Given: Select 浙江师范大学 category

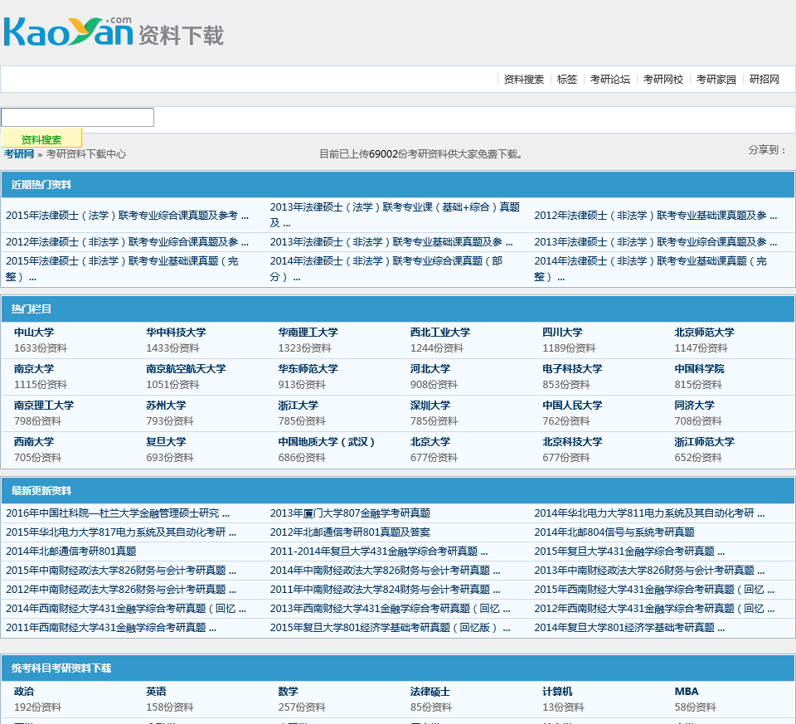Looking at the screenshot, I should 704,442.
